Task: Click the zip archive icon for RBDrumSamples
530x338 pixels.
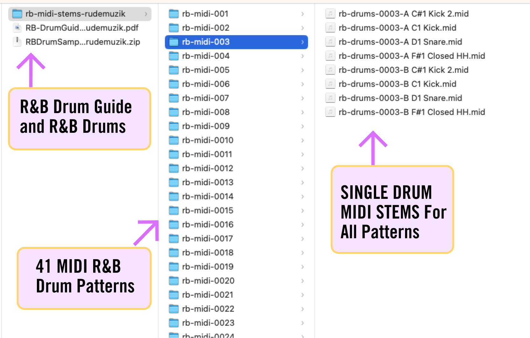Action: pyautogui.click(x=17, y=42)
